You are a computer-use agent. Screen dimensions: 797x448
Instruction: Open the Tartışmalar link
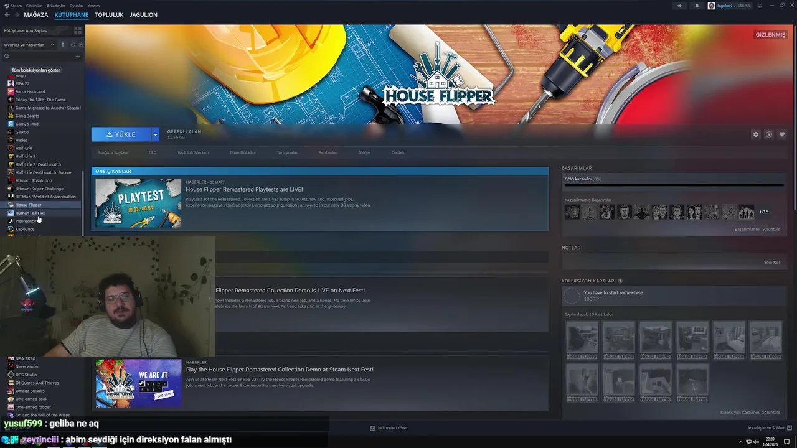287,152
